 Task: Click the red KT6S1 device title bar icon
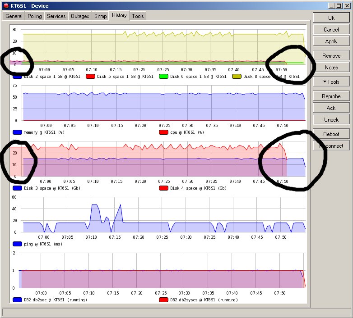pyautogui.click(x=6, y=6)
